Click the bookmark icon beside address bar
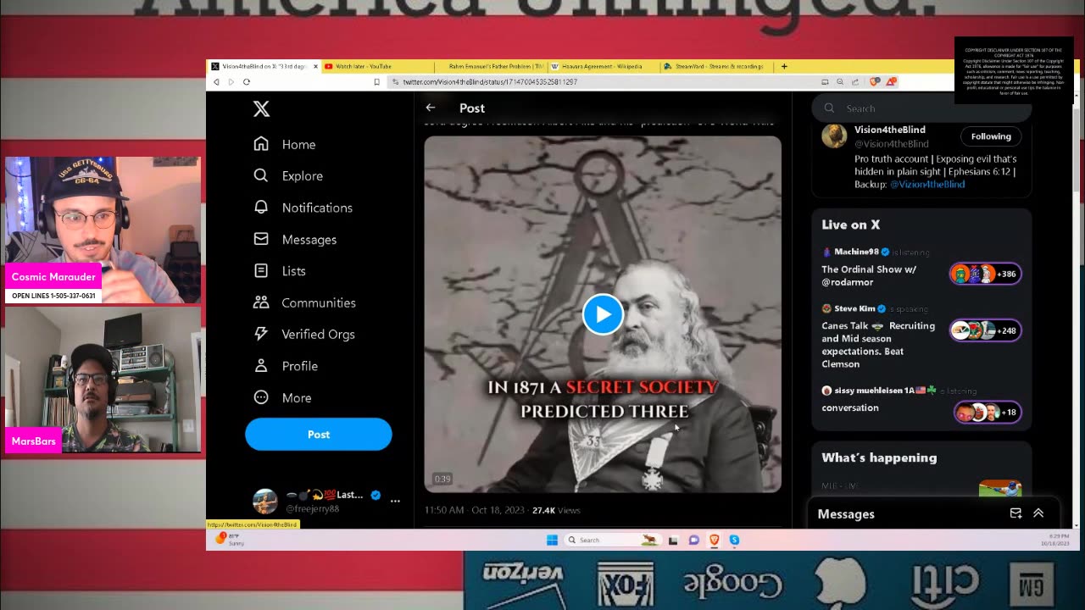 click(x=376, y=82)
